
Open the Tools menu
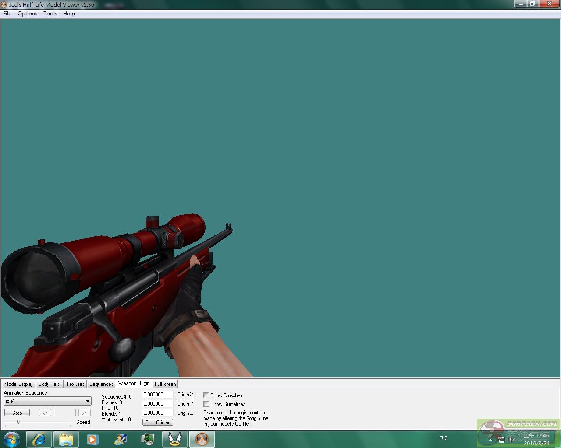point(50,14)
